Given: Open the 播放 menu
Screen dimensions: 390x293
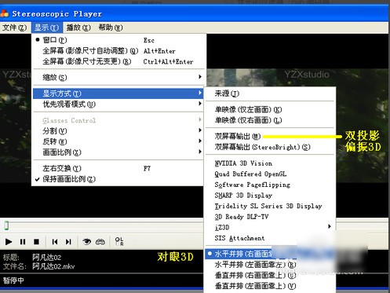Looking at the screenshot, I should click(x=78, y=27).
